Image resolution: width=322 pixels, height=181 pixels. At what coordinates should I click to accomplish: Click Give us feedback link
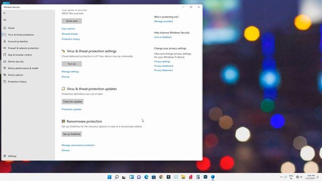point(163,37)
